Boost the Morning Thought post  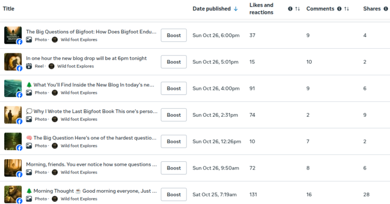point(174,195)
